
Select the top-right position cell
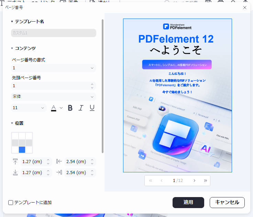(x=29, y=136)
